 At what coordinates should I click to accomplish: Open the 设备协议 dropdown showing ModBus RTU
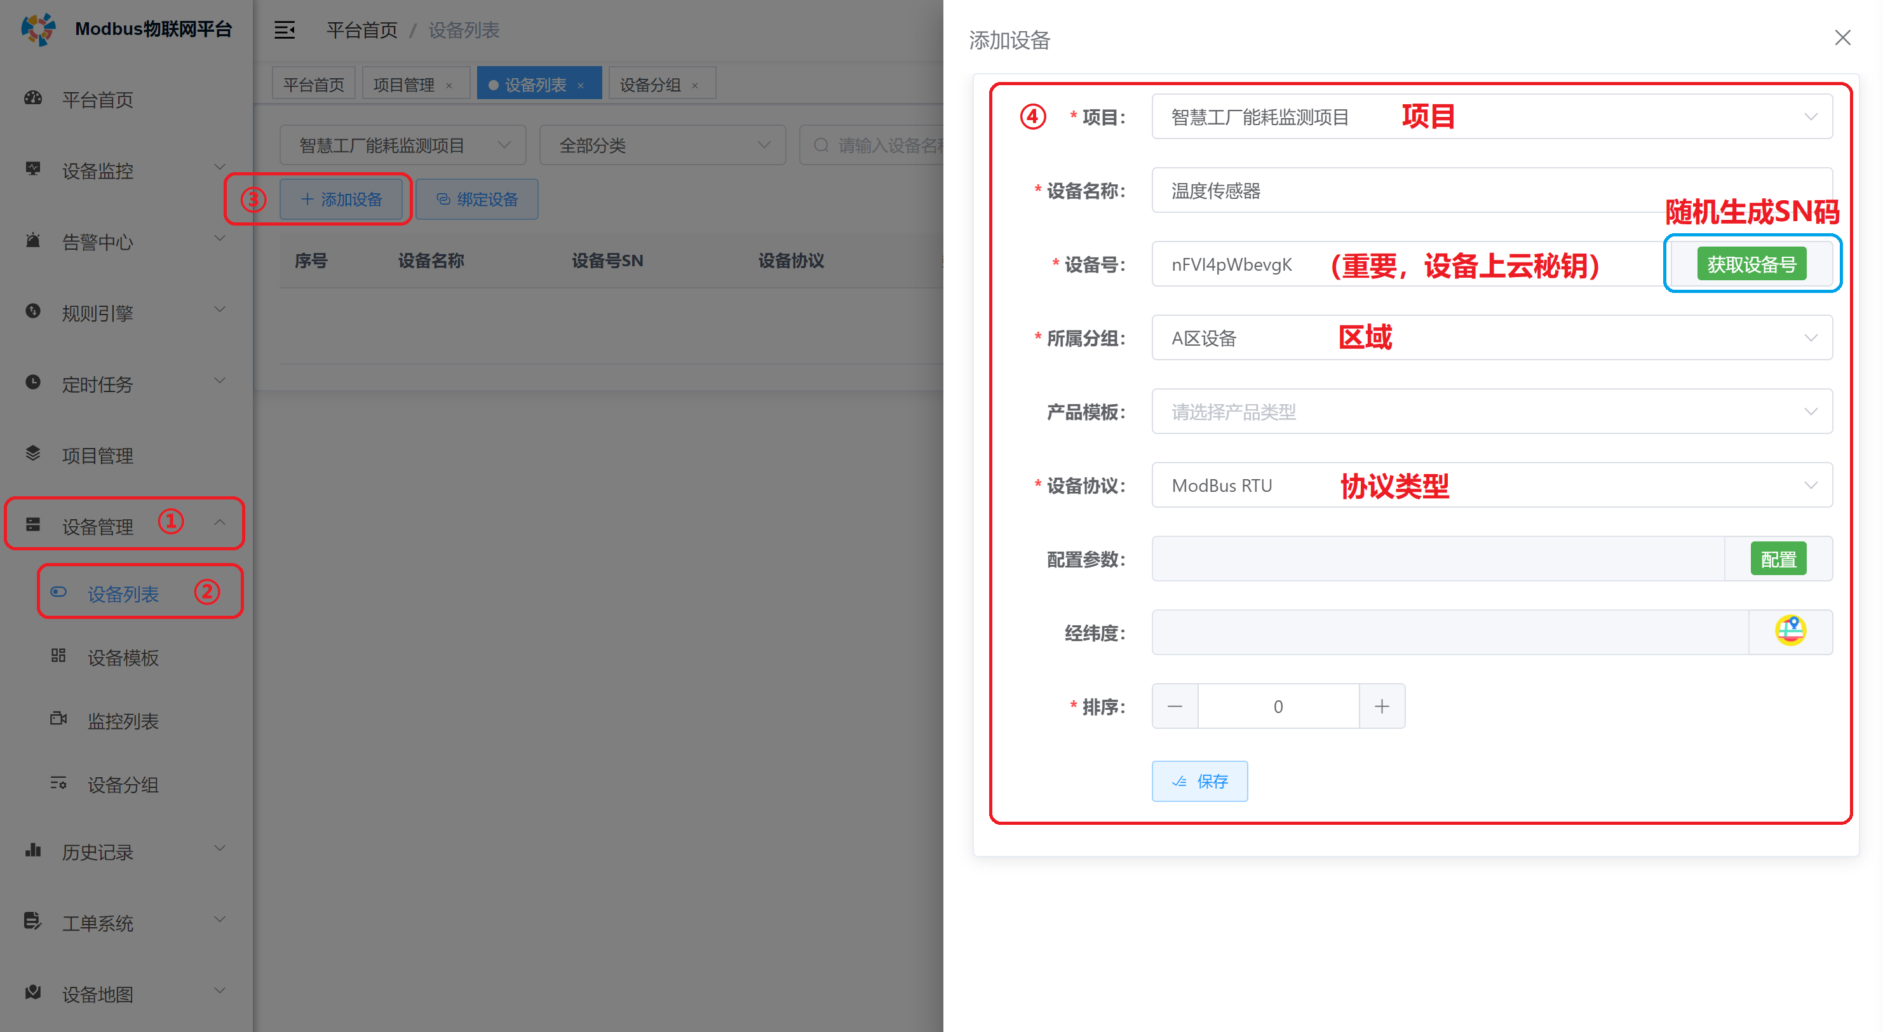(1492, 485)
